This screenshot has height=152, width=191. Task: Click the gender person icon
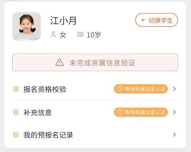click(53, 34)
